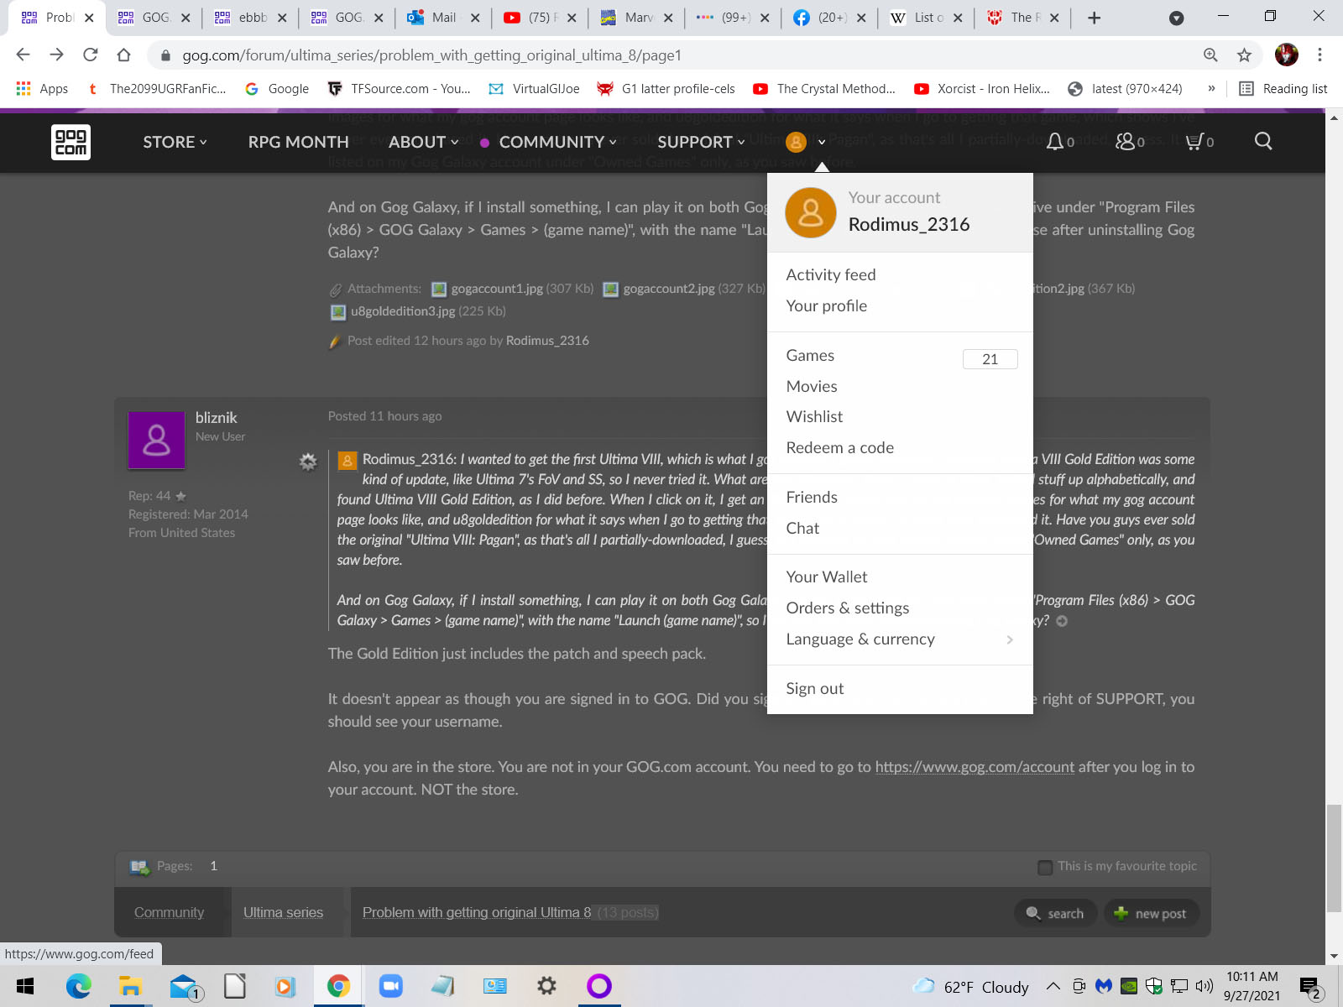1343x1007 pixels.
Task: Click the new post button
Action: click(x=1151, y=913)
